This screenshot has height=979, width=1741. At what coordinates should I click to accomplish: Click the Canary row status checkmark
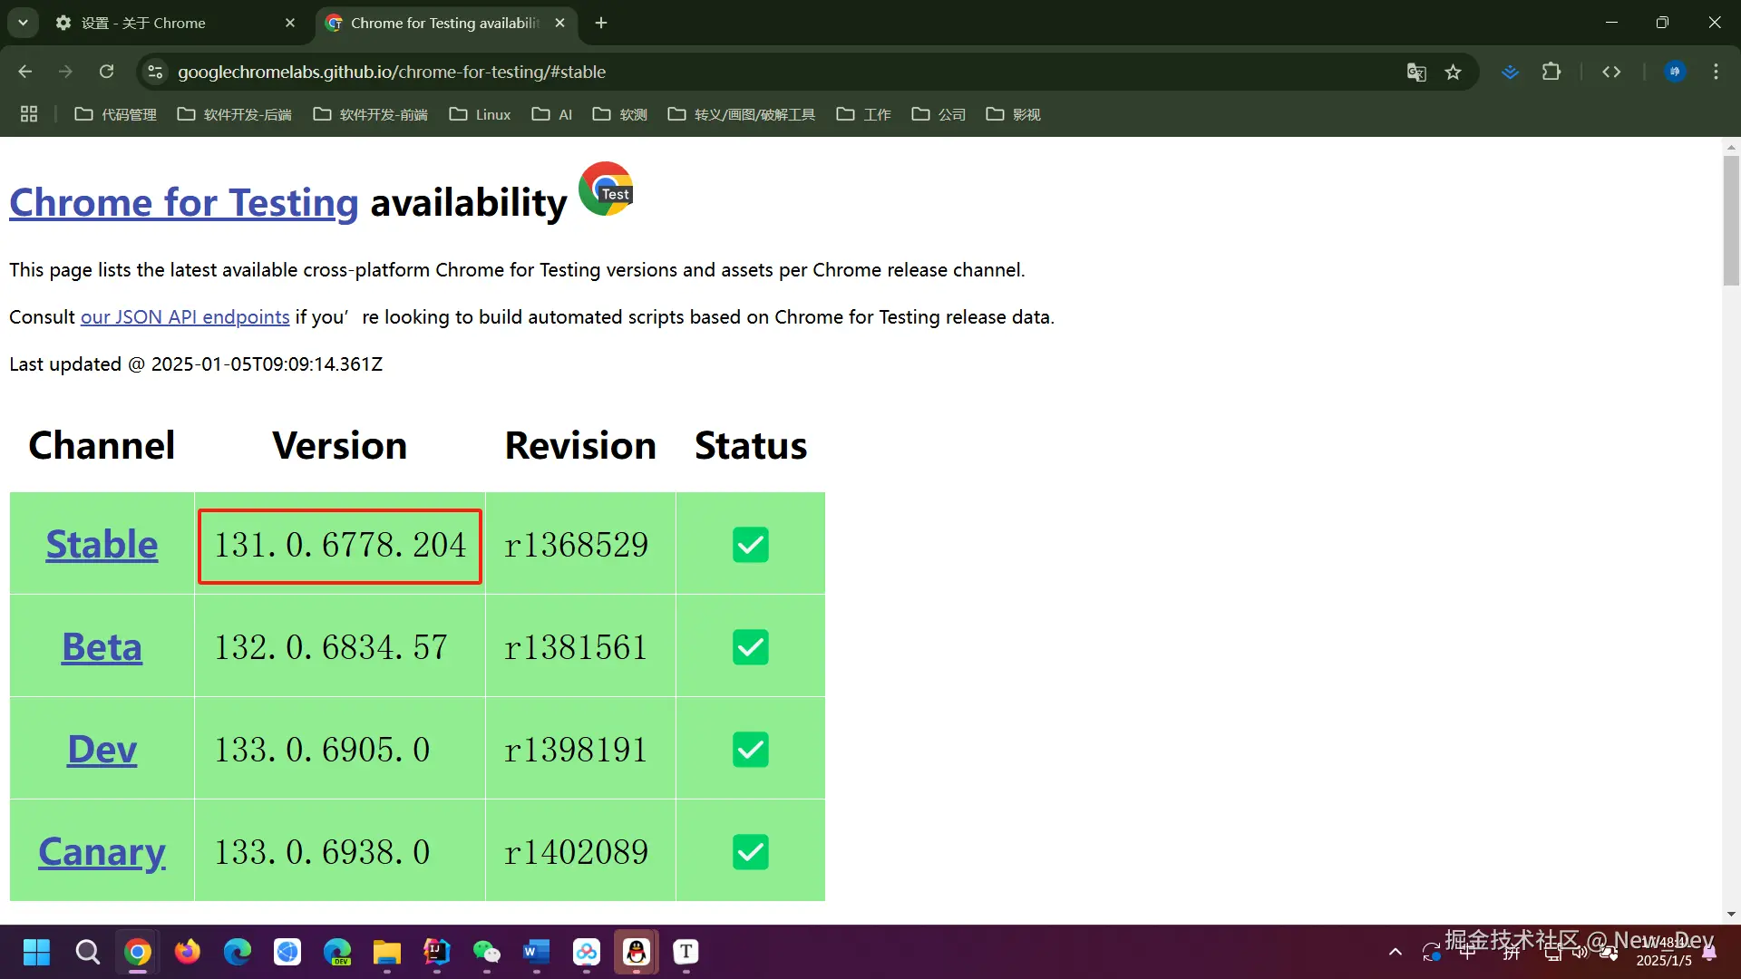[750, 852]
